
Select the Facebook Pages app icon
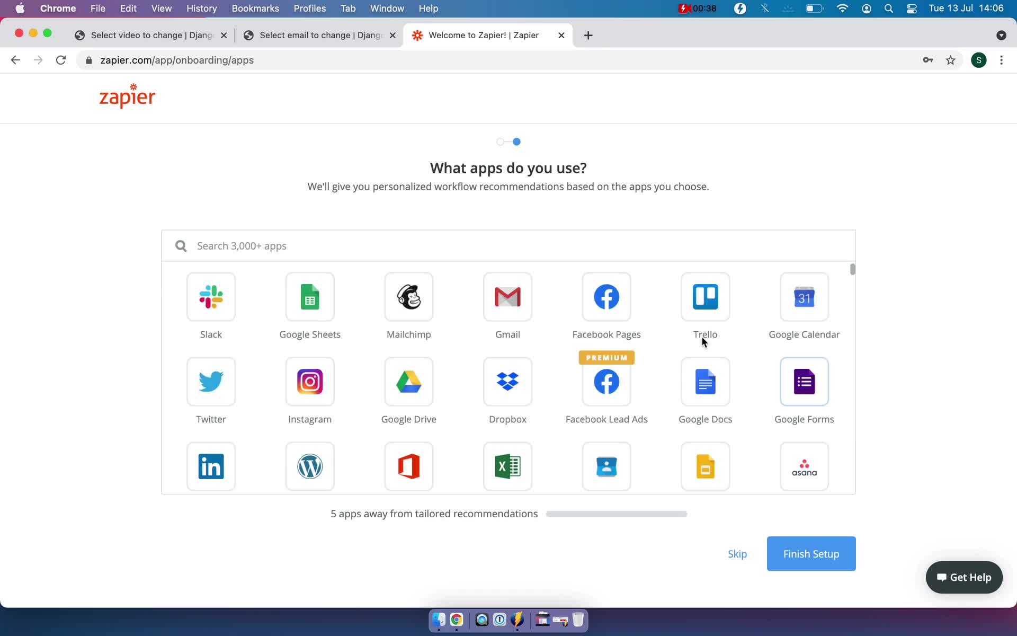pyautogui.click(x=606, y=296)
